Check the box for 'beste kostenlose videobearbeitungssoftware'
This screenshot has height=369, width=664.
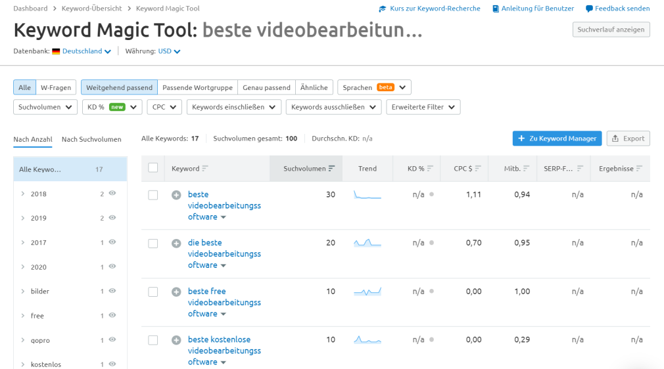[153, 340]
